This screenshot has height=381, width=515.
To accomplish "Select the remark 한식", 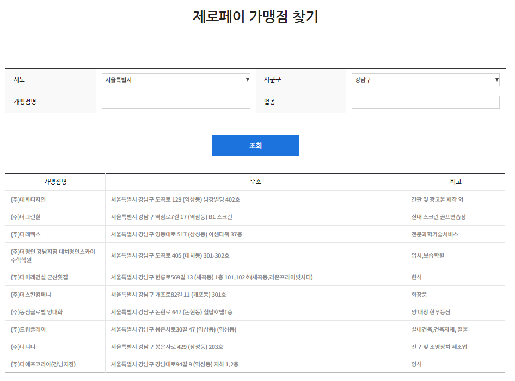I will (416, 277).
